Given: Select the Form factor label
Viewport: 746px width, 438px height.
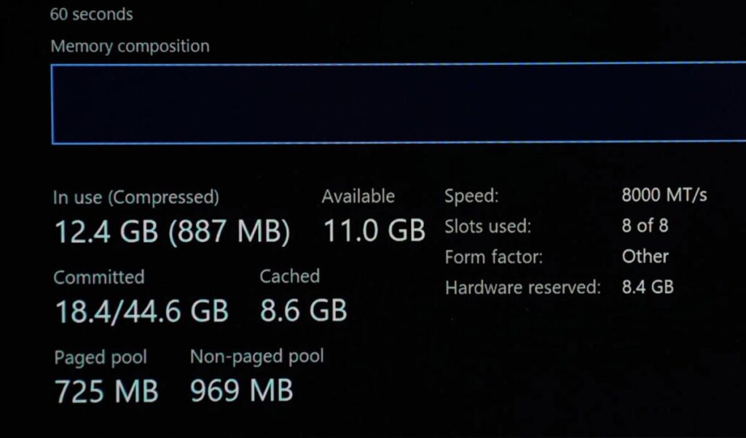Looking at the screenshot, I should point(495,257).
